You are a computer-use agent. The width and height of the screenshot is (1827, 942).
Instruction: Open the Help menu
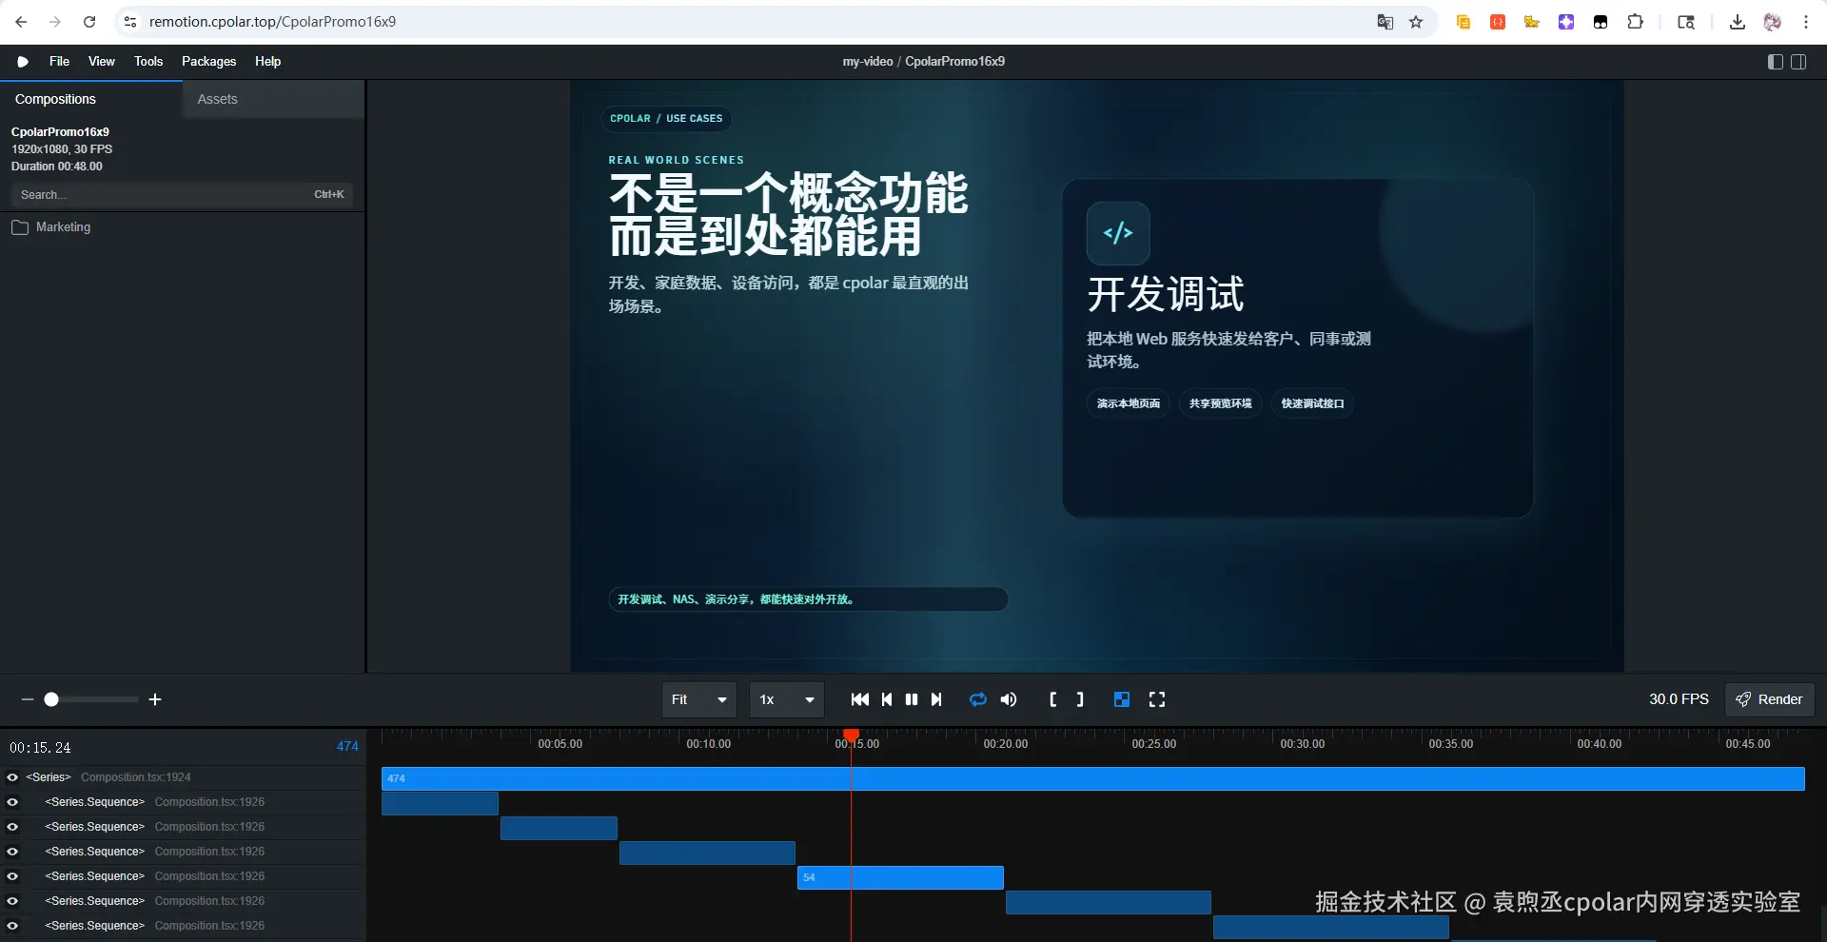(x=267, y=62)
